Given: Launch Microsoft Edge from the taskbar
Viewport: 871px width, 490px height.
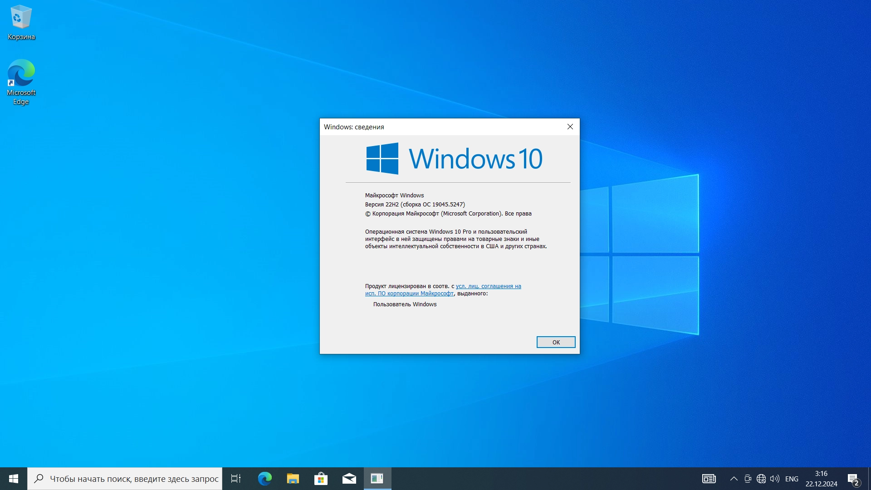Looking at the screenshot, I should (x=264, y=479).
